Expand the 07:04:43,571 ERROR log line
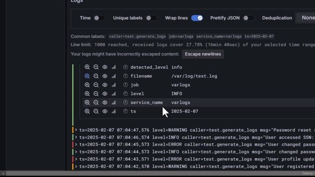The height and width of the screenshot is (177, 315). pos(76,159)
